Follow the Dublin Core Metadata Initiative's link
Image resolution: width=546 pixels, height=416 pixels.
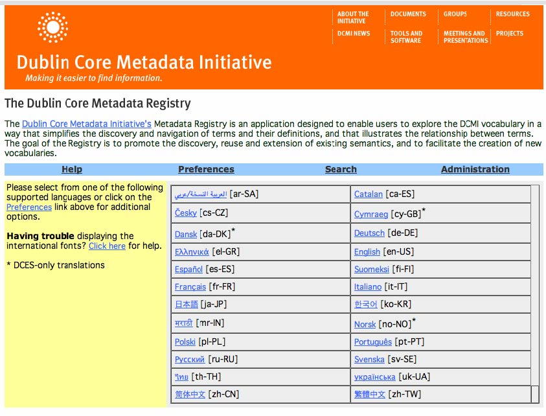pyautogui.click(x=87, y=124)
